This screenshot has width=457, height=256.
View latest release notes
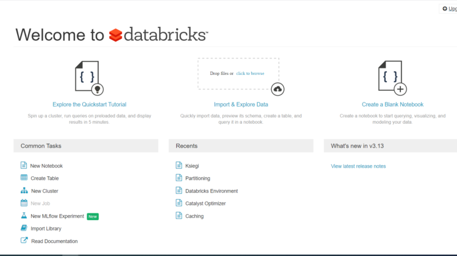(x=358, y=166)
